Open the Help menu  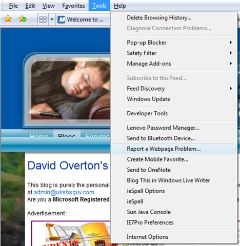point(120,6)
